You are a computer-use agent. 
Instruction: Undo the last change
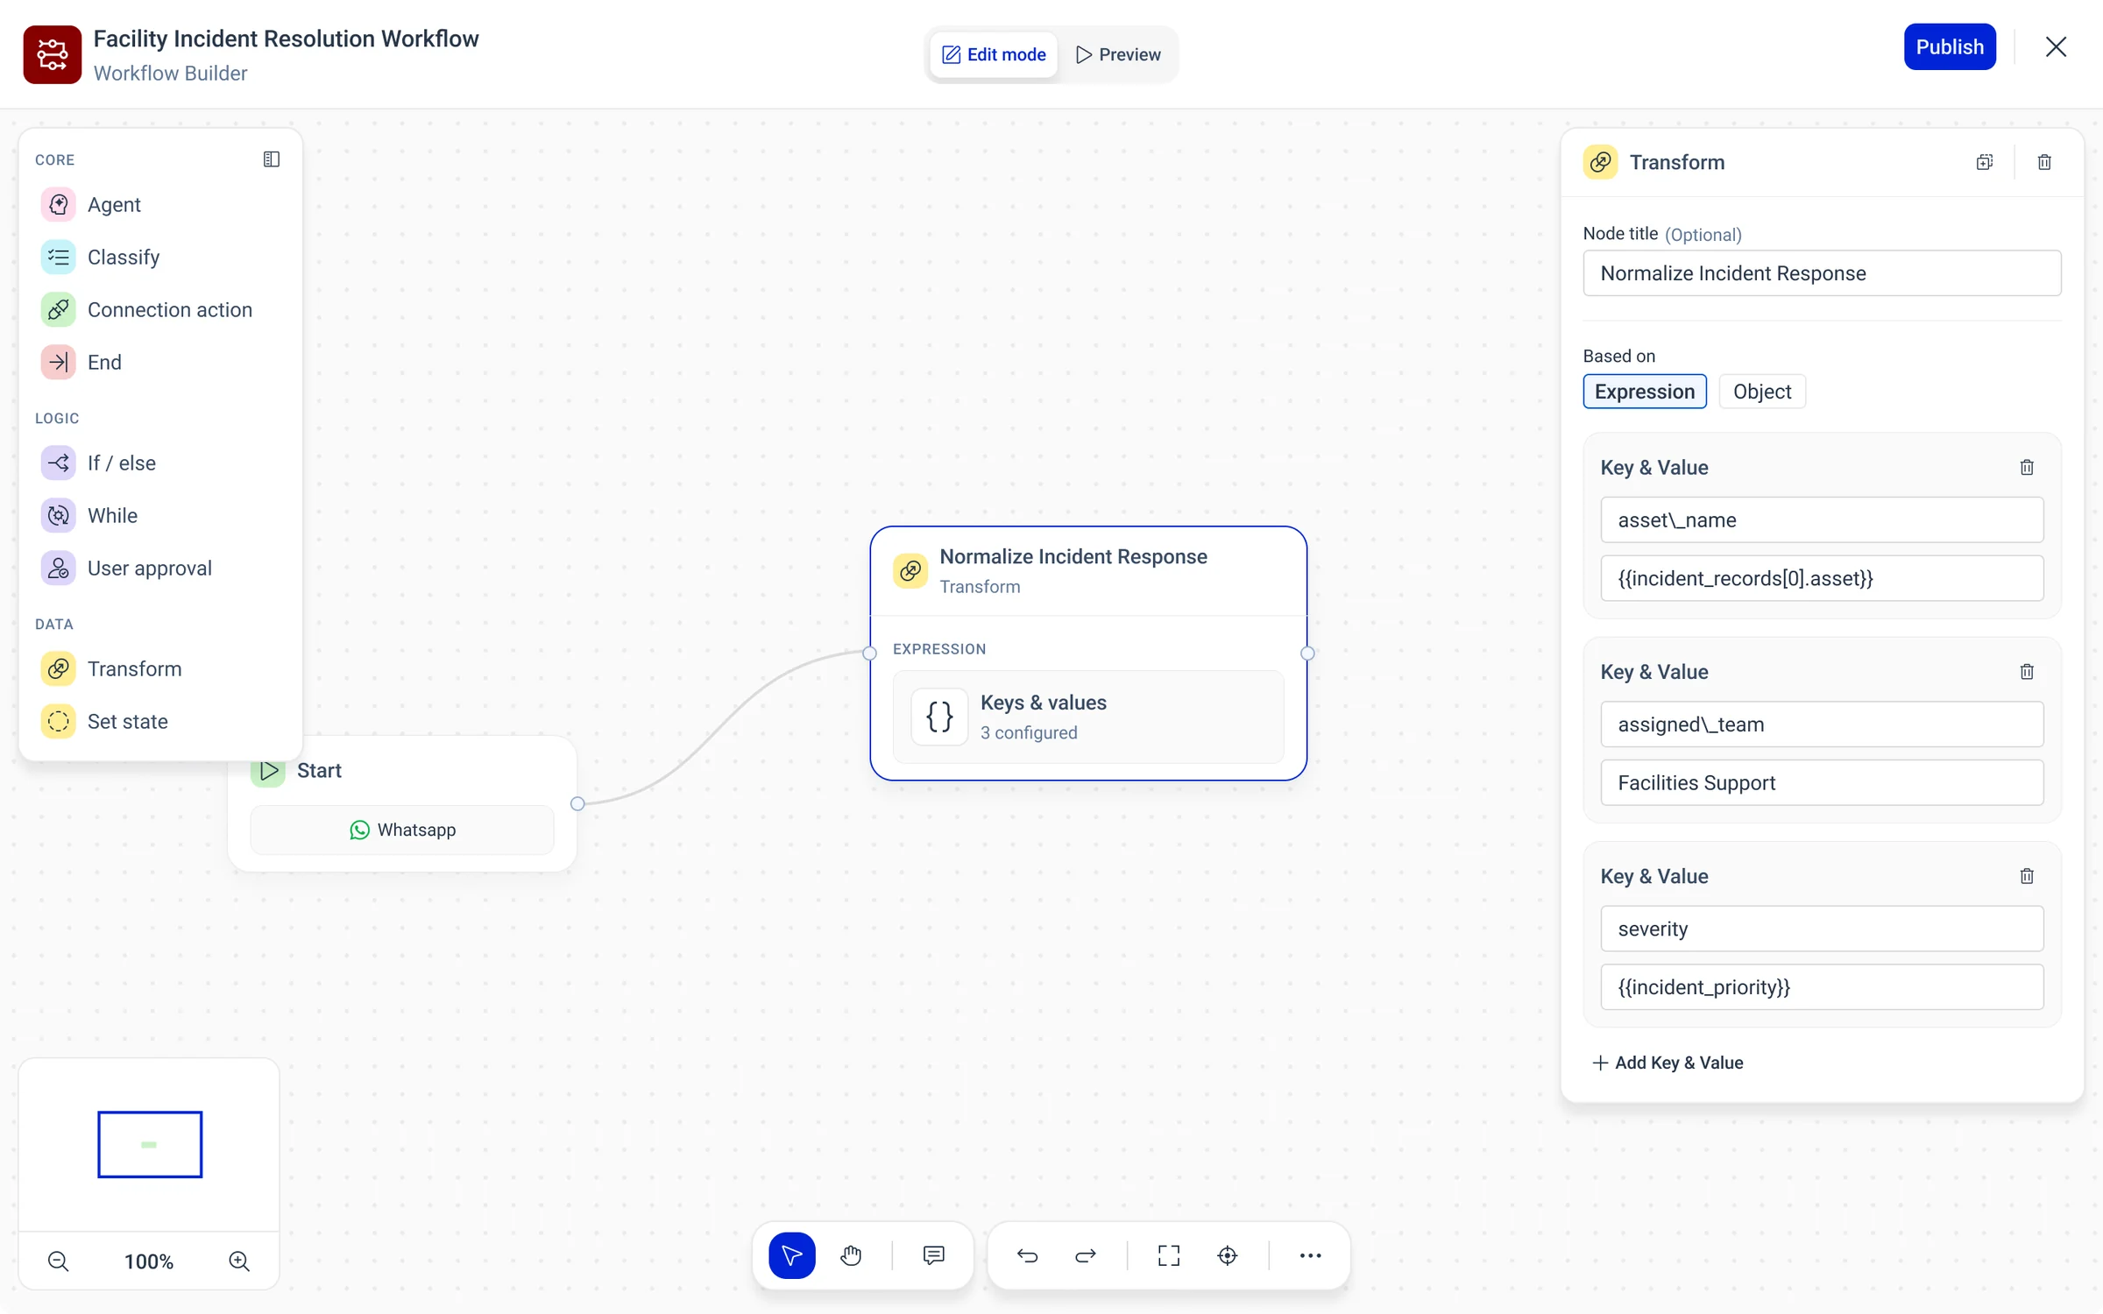pos(1027,1255)
